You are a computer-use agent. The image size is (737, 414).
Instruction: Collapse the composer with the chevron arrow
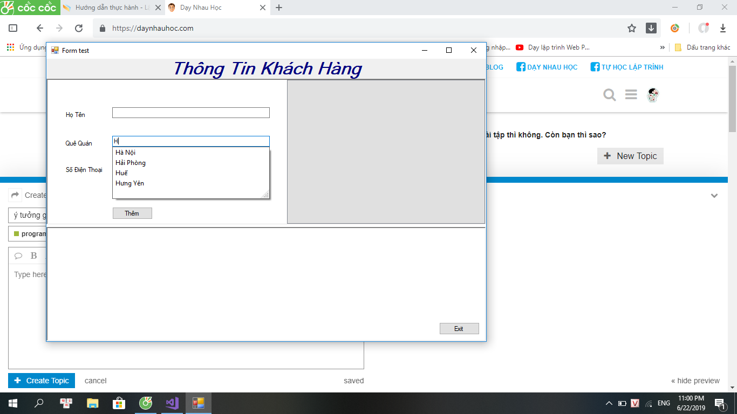click(714, 196)
